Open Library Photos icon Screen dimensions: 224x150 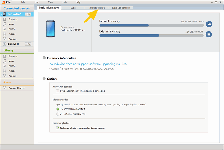(x=4, y=66)
